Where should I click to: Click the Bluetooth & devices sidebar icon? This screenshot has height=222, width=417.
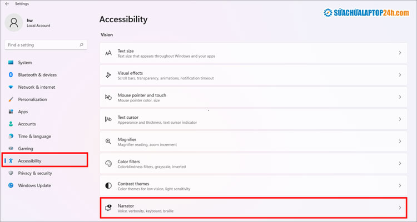(x=11, y=75)
